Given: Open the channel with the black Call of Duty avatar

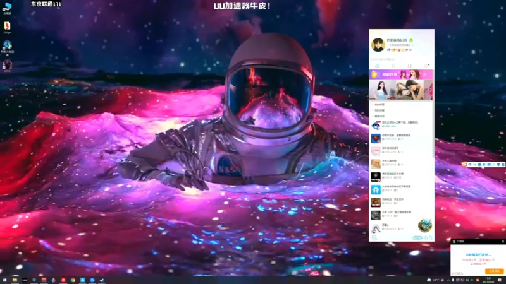Looking at the screenshot, I should point(401,177).
